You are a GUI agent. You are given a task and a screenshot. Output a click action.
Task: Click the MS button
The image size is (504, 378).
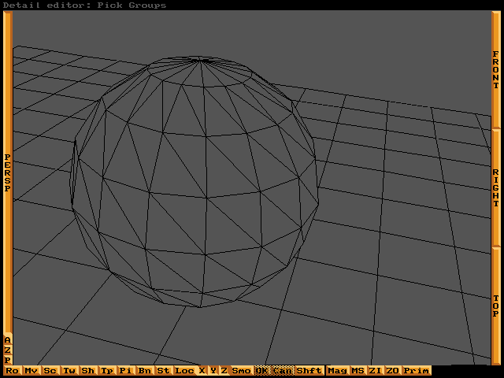pyautogui.click(x=358, y=371)
